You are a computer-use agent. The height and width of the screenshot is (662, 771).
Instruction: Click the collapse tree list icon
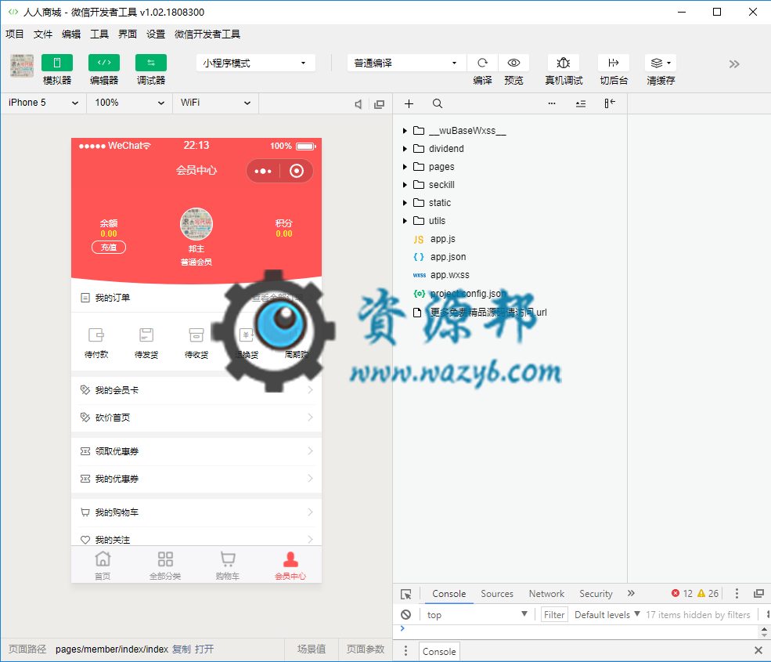(x=581, y=103)
